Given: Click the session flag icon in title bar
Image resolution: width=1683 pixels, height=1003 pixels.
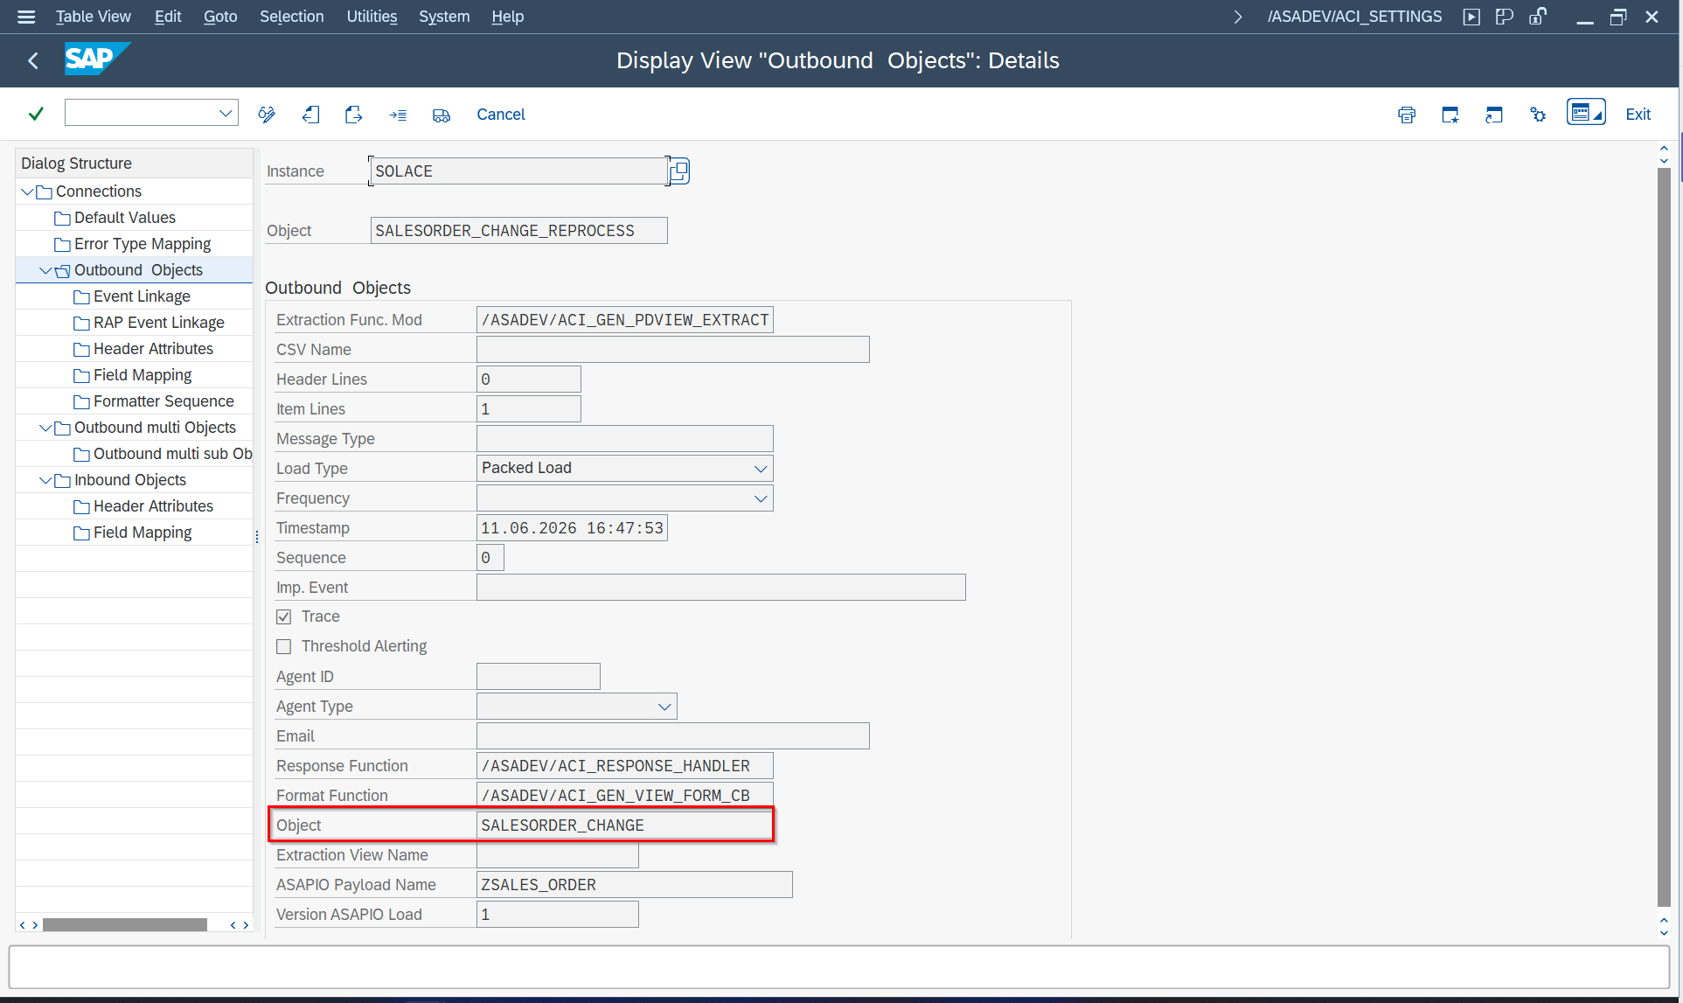Looking at the screenshot, I should tap(1505, 17).
